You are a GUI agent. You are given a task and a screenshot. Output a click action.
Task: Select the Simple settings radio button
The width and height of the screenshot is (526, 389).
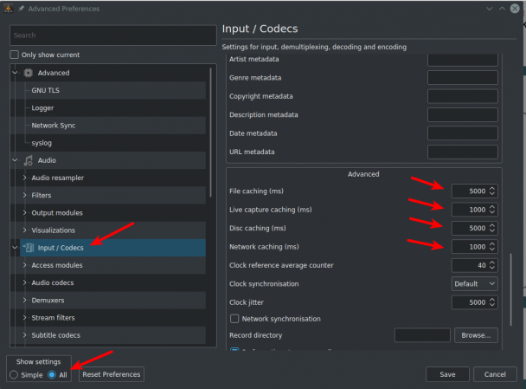coord(14,375)
